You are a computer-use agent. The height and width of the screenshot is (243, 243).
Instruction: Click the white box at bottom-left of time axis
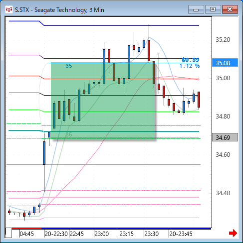tap(8, 233)
